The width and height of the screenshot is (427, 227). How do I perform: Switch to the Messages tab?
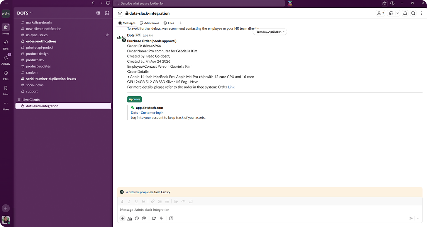[127, 23]
